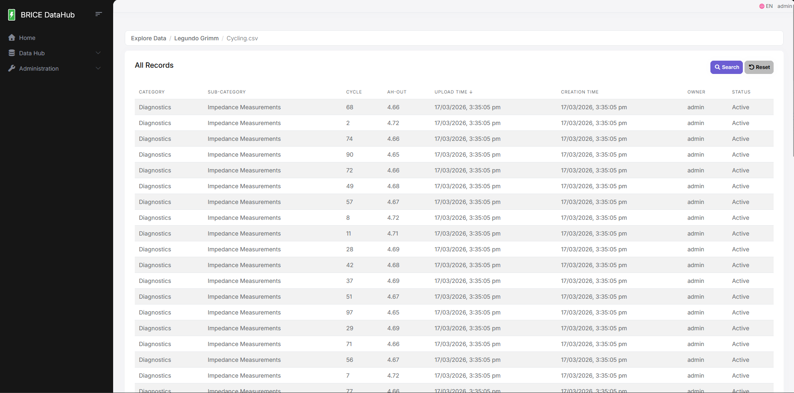This screenshot has height=393, width=794.
Task: Click the BRICE DataHub battery logo icon
Action: pos(12,15)
